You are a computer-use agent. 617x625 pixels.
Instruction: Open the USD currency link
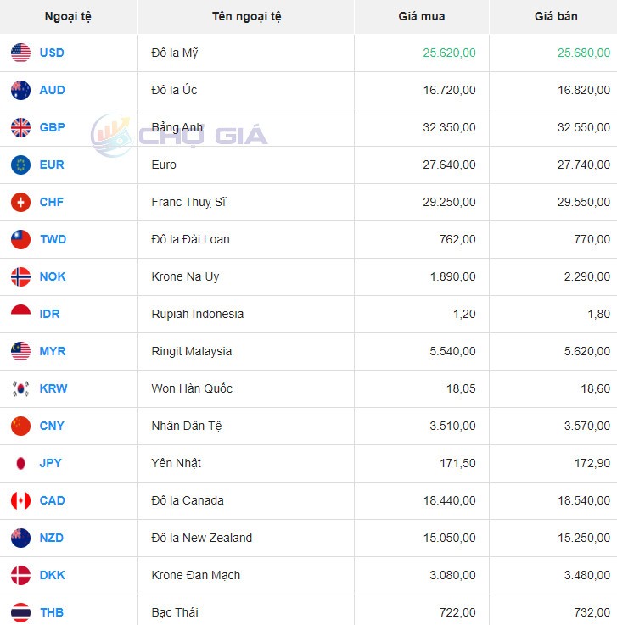(52, 53)
